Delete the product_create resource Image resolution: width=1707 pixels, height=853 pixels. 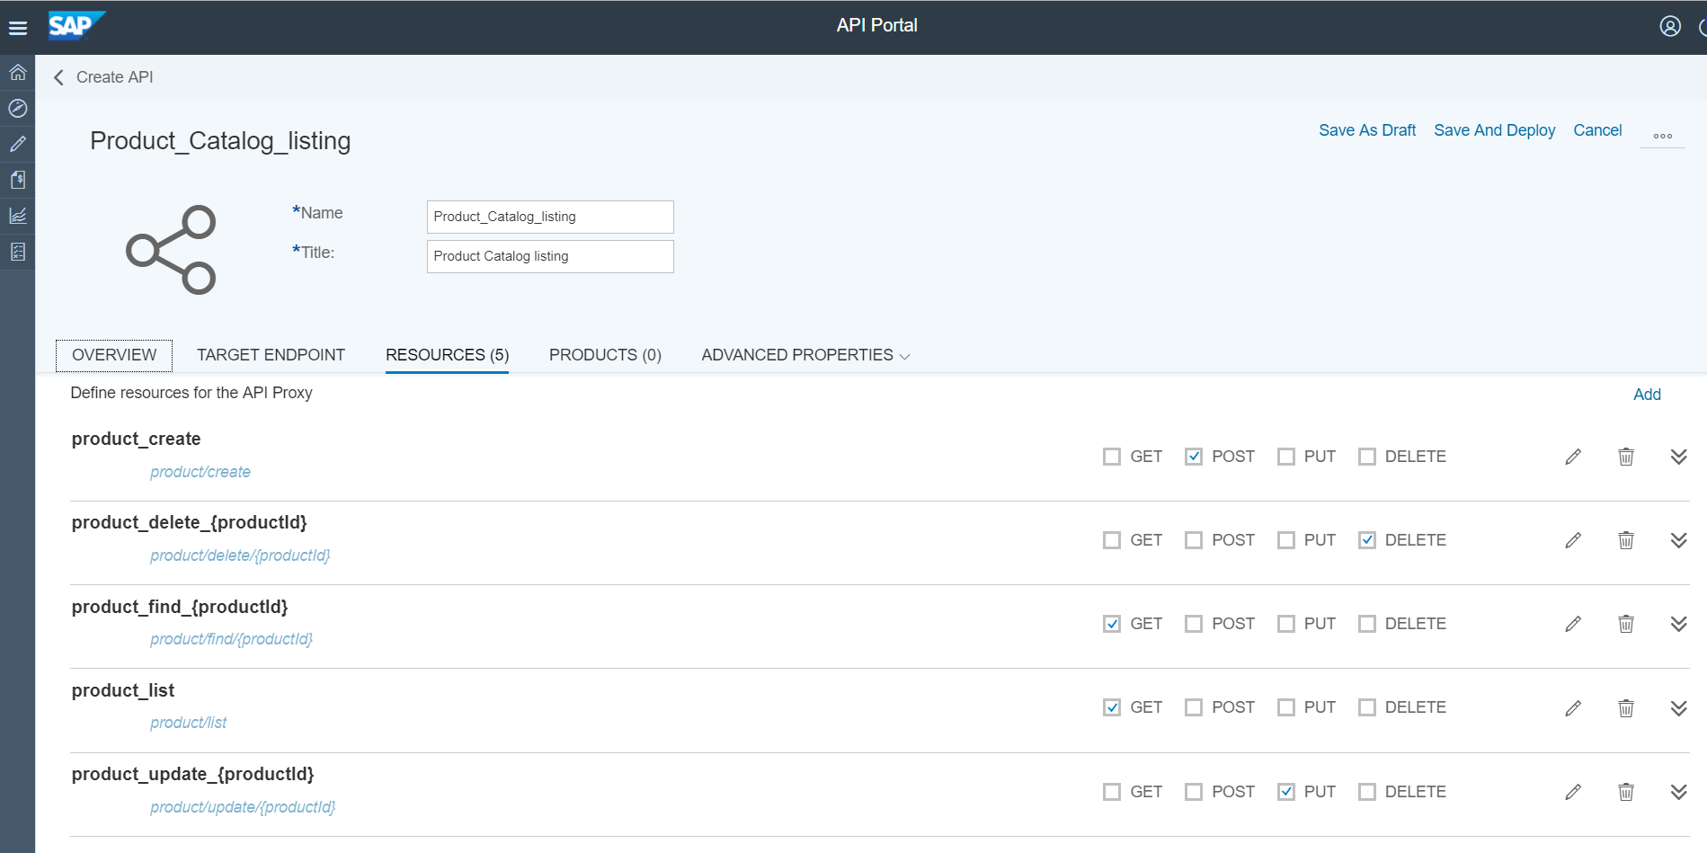click(x=1625, y=457)
